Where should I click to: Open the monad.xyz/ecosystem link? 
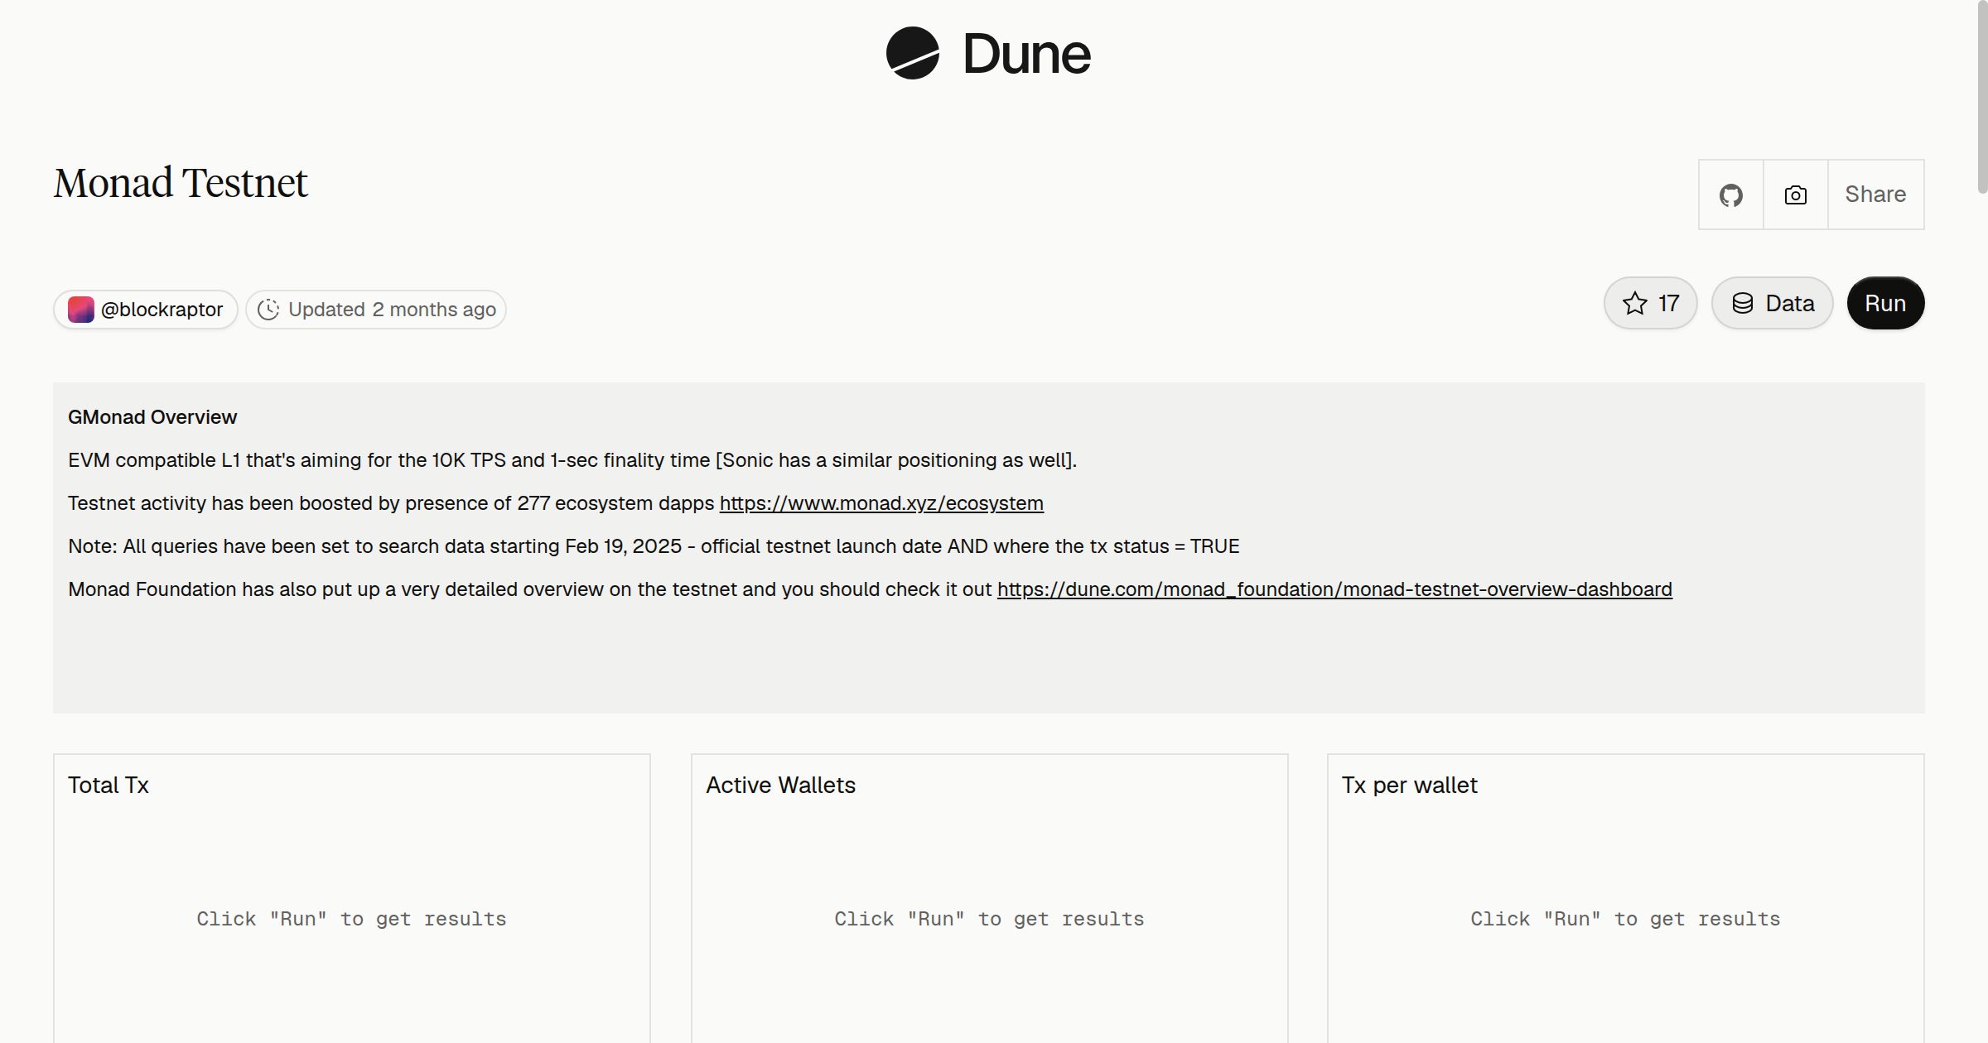pos(881,503)
